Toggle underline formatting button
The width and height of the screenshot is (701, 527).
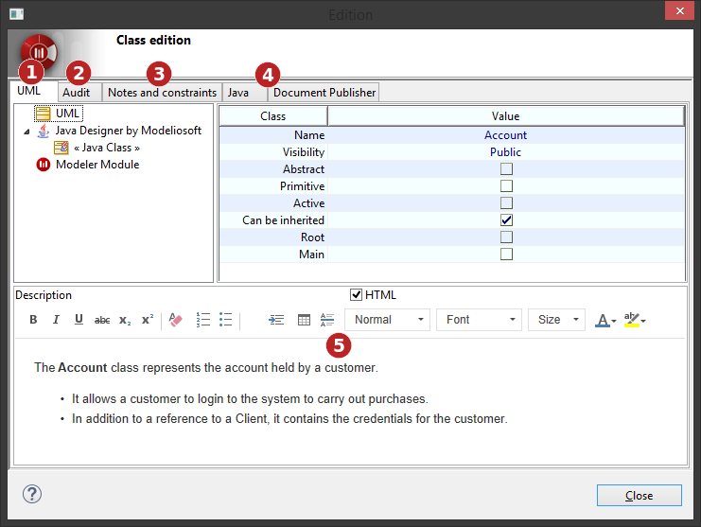click(x=79, y=320)
